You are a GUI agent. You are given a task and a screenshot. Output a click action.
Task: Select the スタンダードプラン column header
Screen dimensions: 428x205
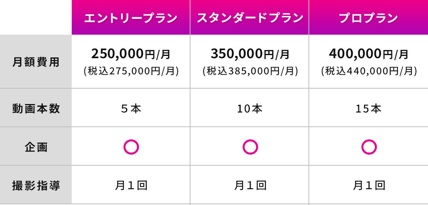tap(250, 18)
